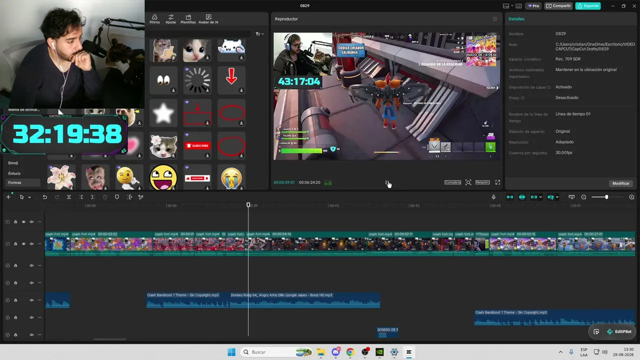Click the playhead marker on the ruler
Viewport: 640px width, 360px height.
[248, 205]
